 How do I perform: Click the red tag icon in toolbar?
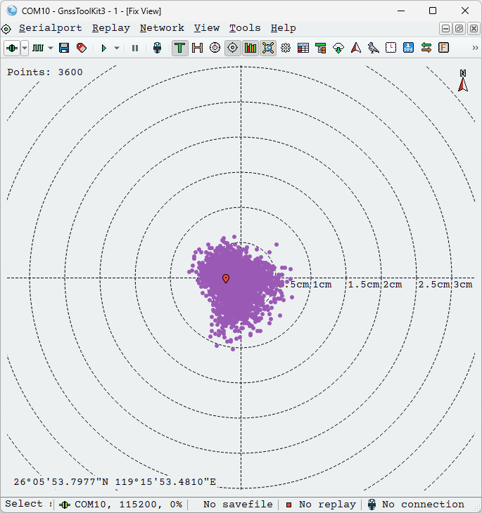pyautogui.click(x=82, y=48)
